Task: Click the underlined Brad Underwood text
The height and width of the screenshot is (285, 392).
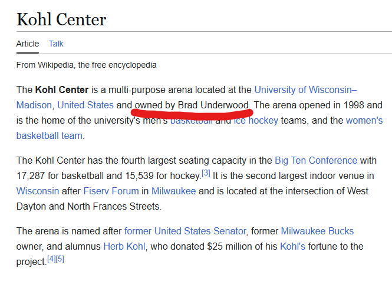Action: coord(215,105)
